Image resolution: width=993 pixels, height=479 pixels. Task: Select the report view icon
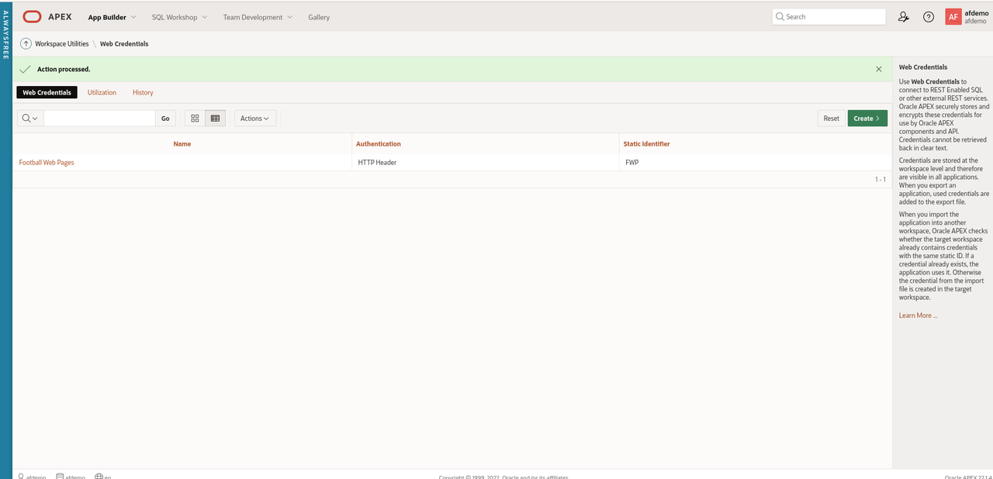pos(215,118)
